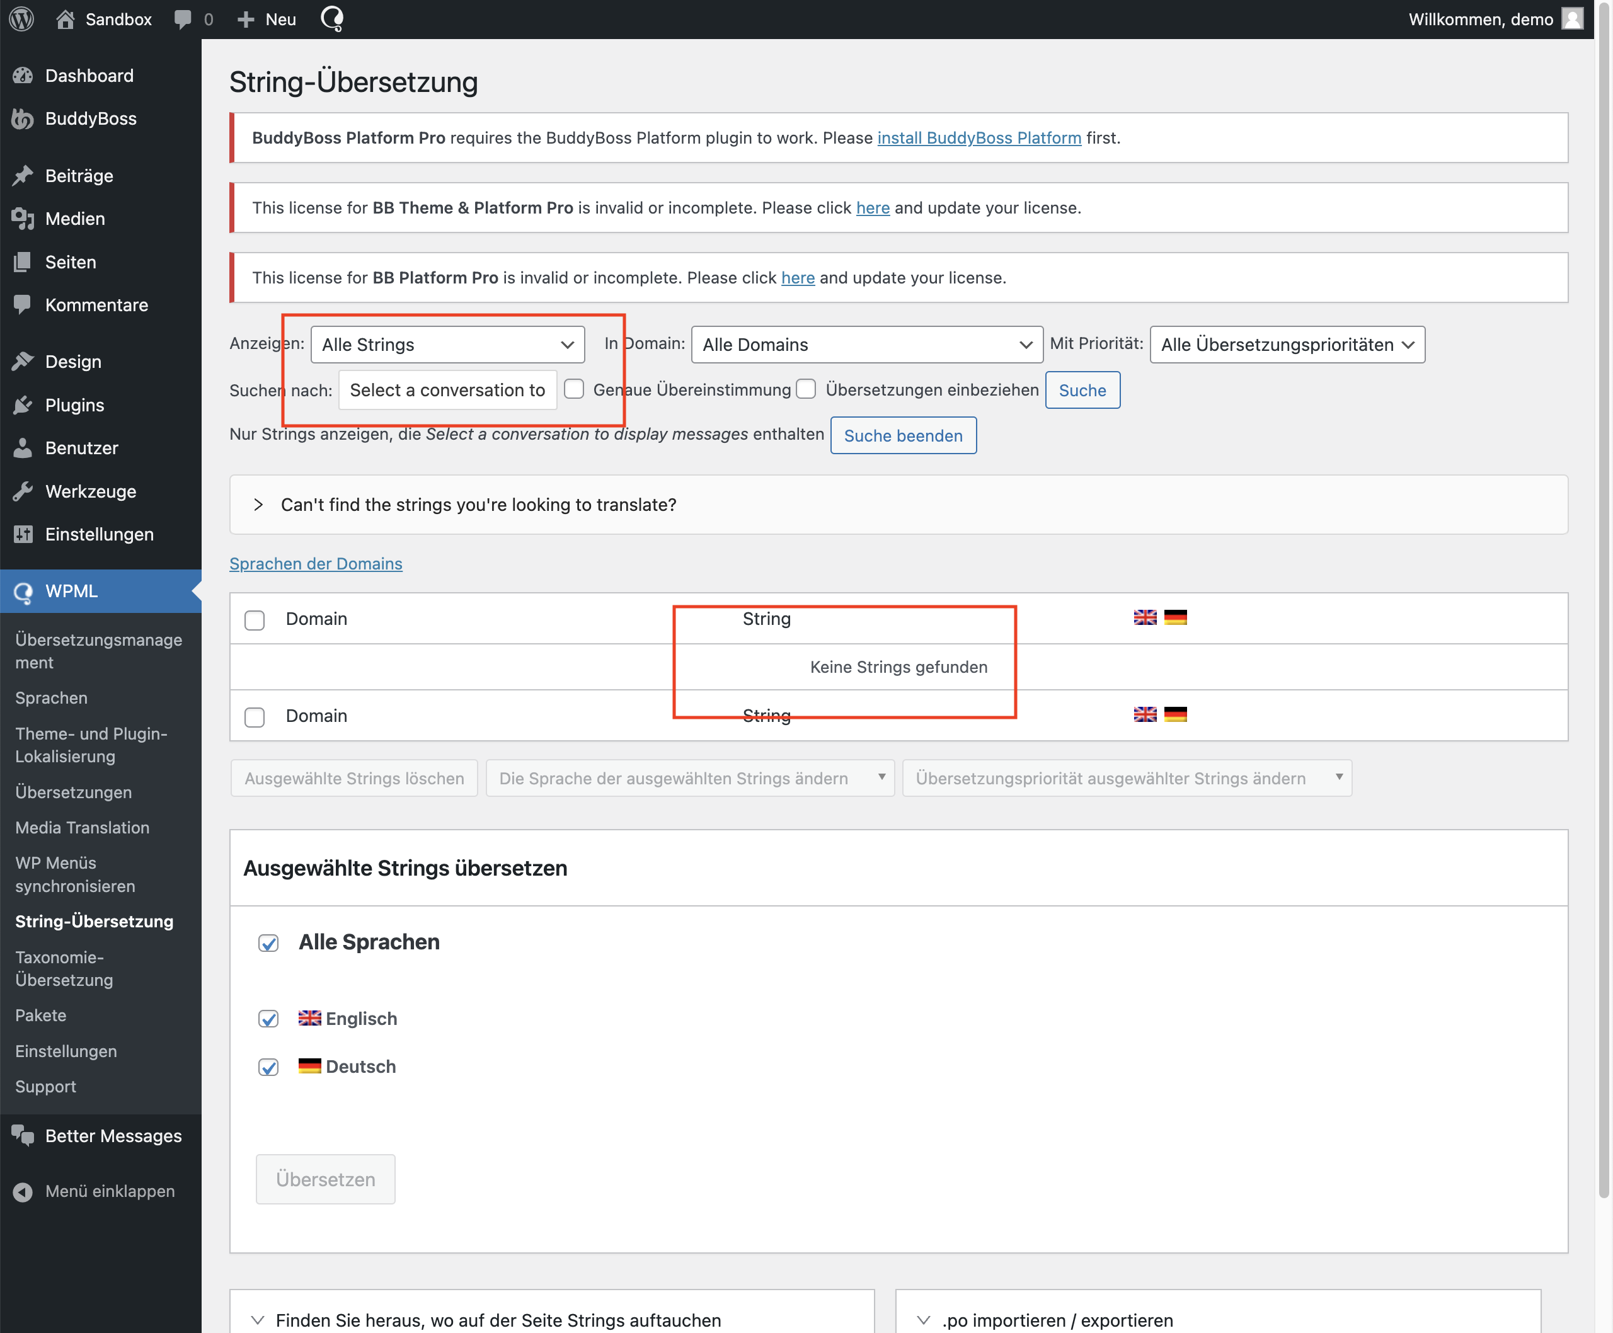1613x1333 pixels.
Task: Click the Menü einklappen arrow icon
Action: pos(23,1192)
